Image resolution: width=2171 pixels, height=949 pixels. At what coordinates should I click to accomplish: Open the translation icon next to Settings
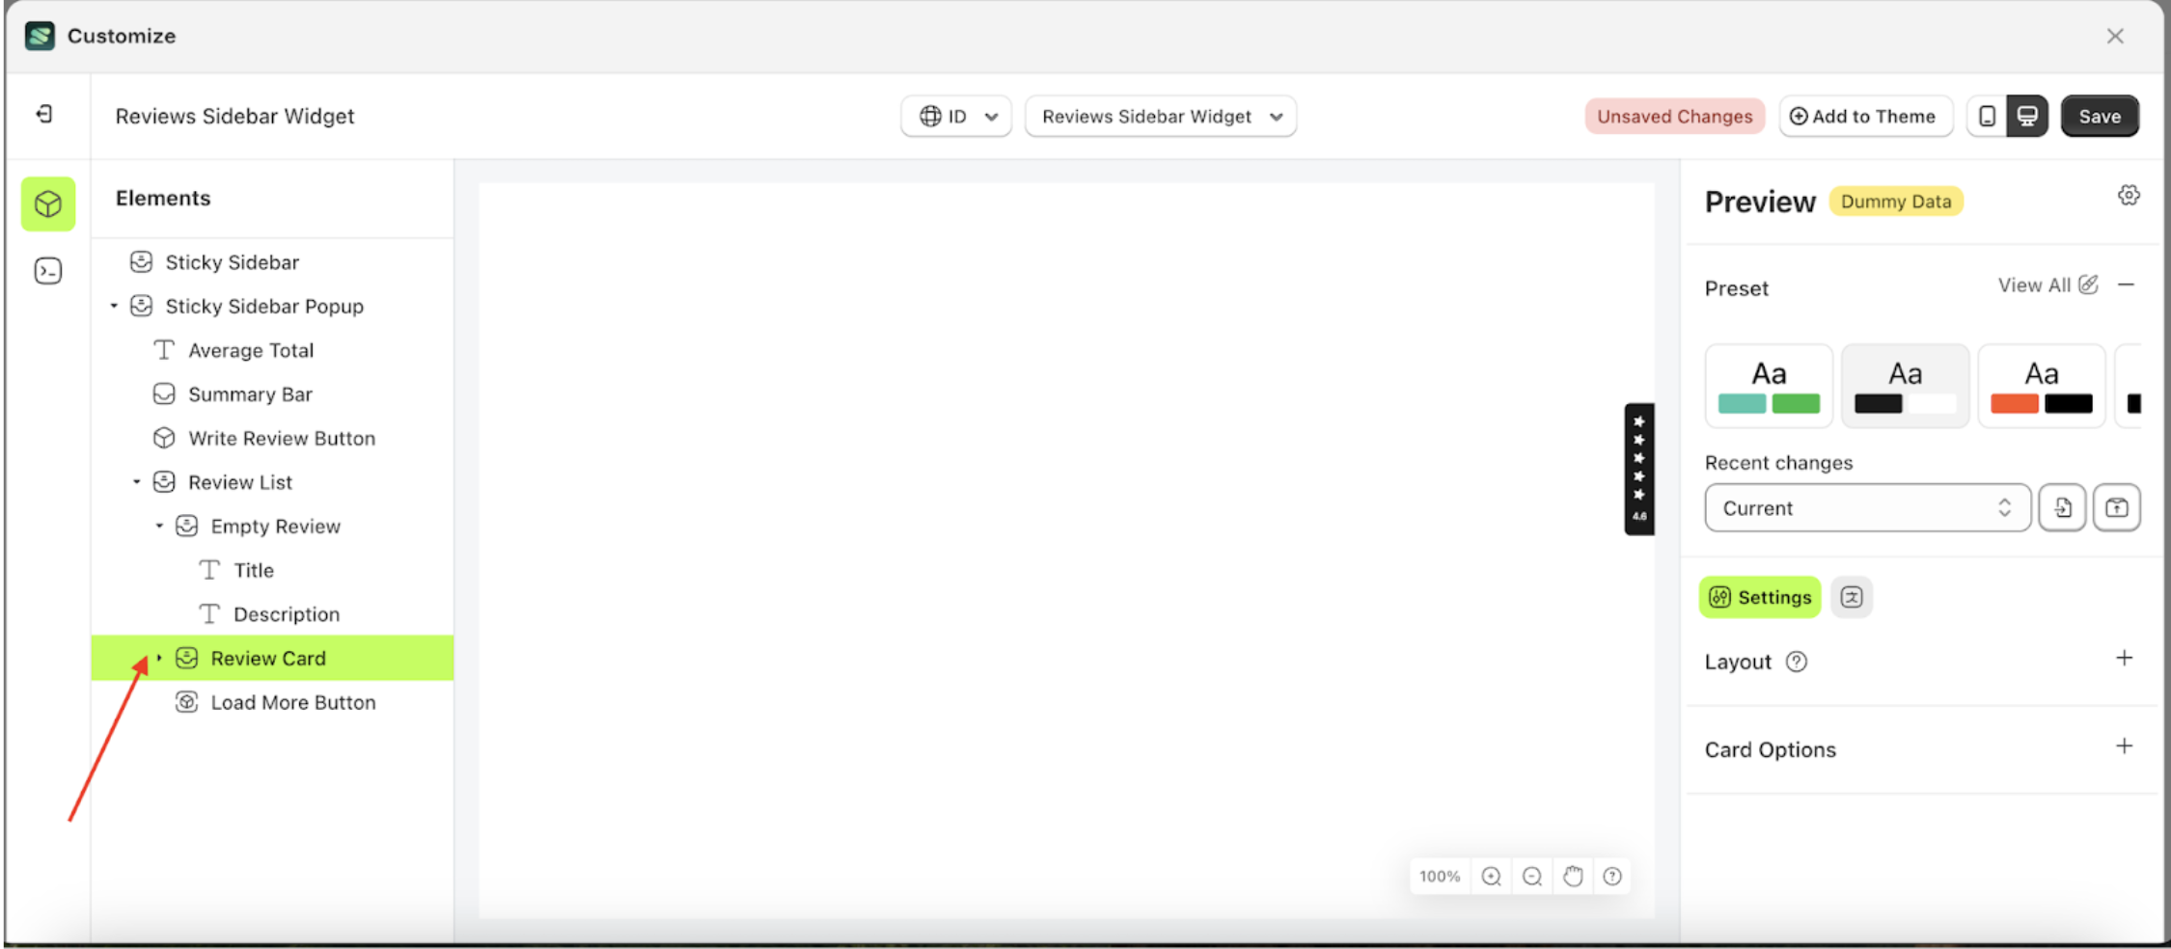[1851, 597]
